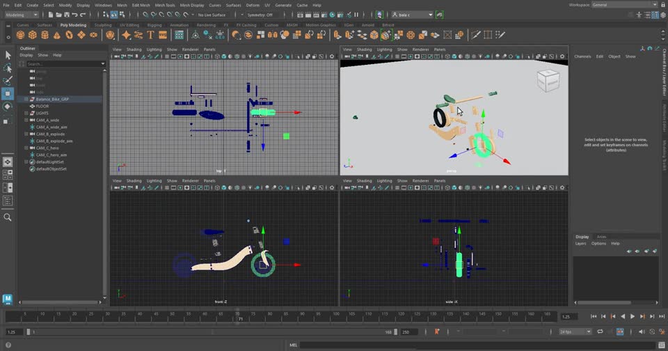
Task: Click the Undo arrow icon
Action: pos(75,15)
